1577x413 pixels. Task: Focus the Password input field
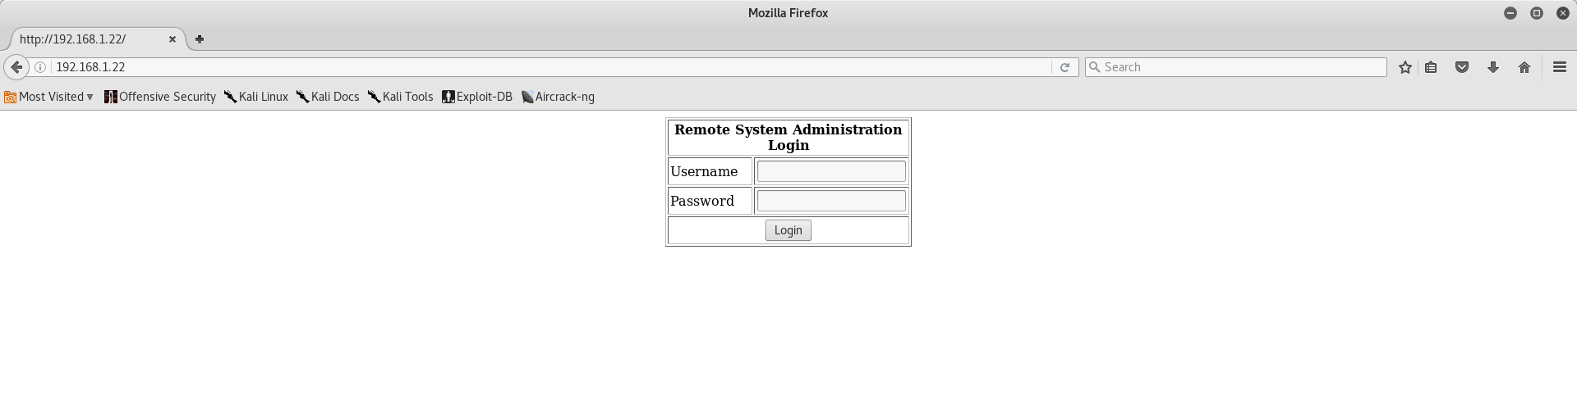(x=831, y=201)
